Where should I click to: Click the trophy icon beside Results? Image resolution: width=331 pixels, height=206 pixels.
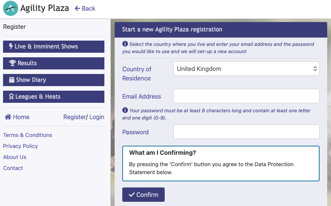click(13, 63)
